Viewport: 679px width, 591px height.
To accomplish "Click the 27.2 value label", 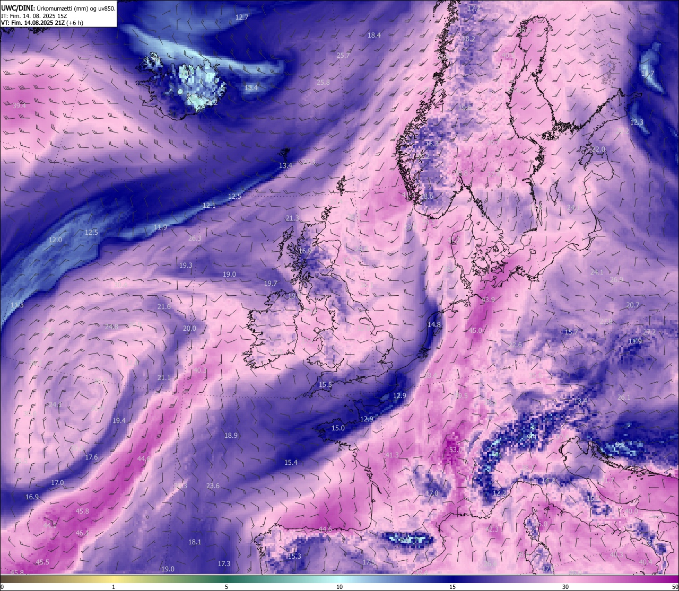I will pyautogui.click(x=649, y=332).
